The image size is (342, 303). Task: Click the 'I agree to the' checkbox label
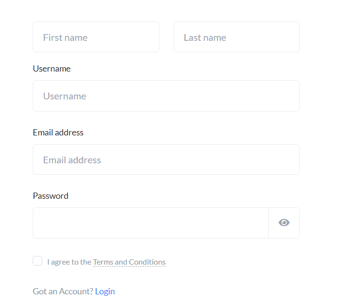69,262
